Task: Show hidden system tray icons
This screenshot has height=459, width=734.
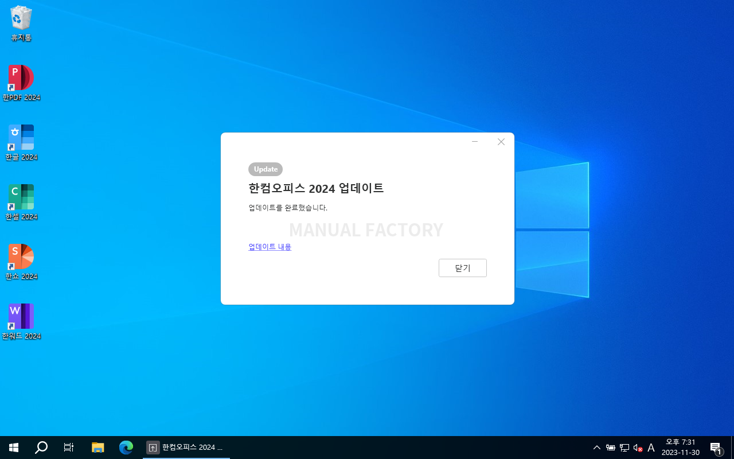Action: 597,448
